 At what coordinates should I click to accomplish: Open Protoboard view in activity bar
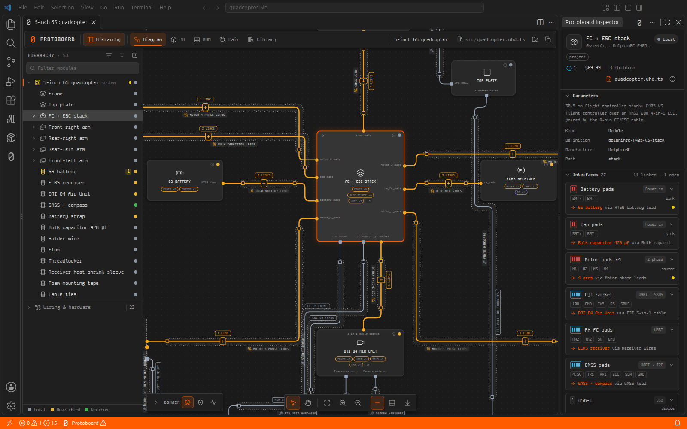11,157
